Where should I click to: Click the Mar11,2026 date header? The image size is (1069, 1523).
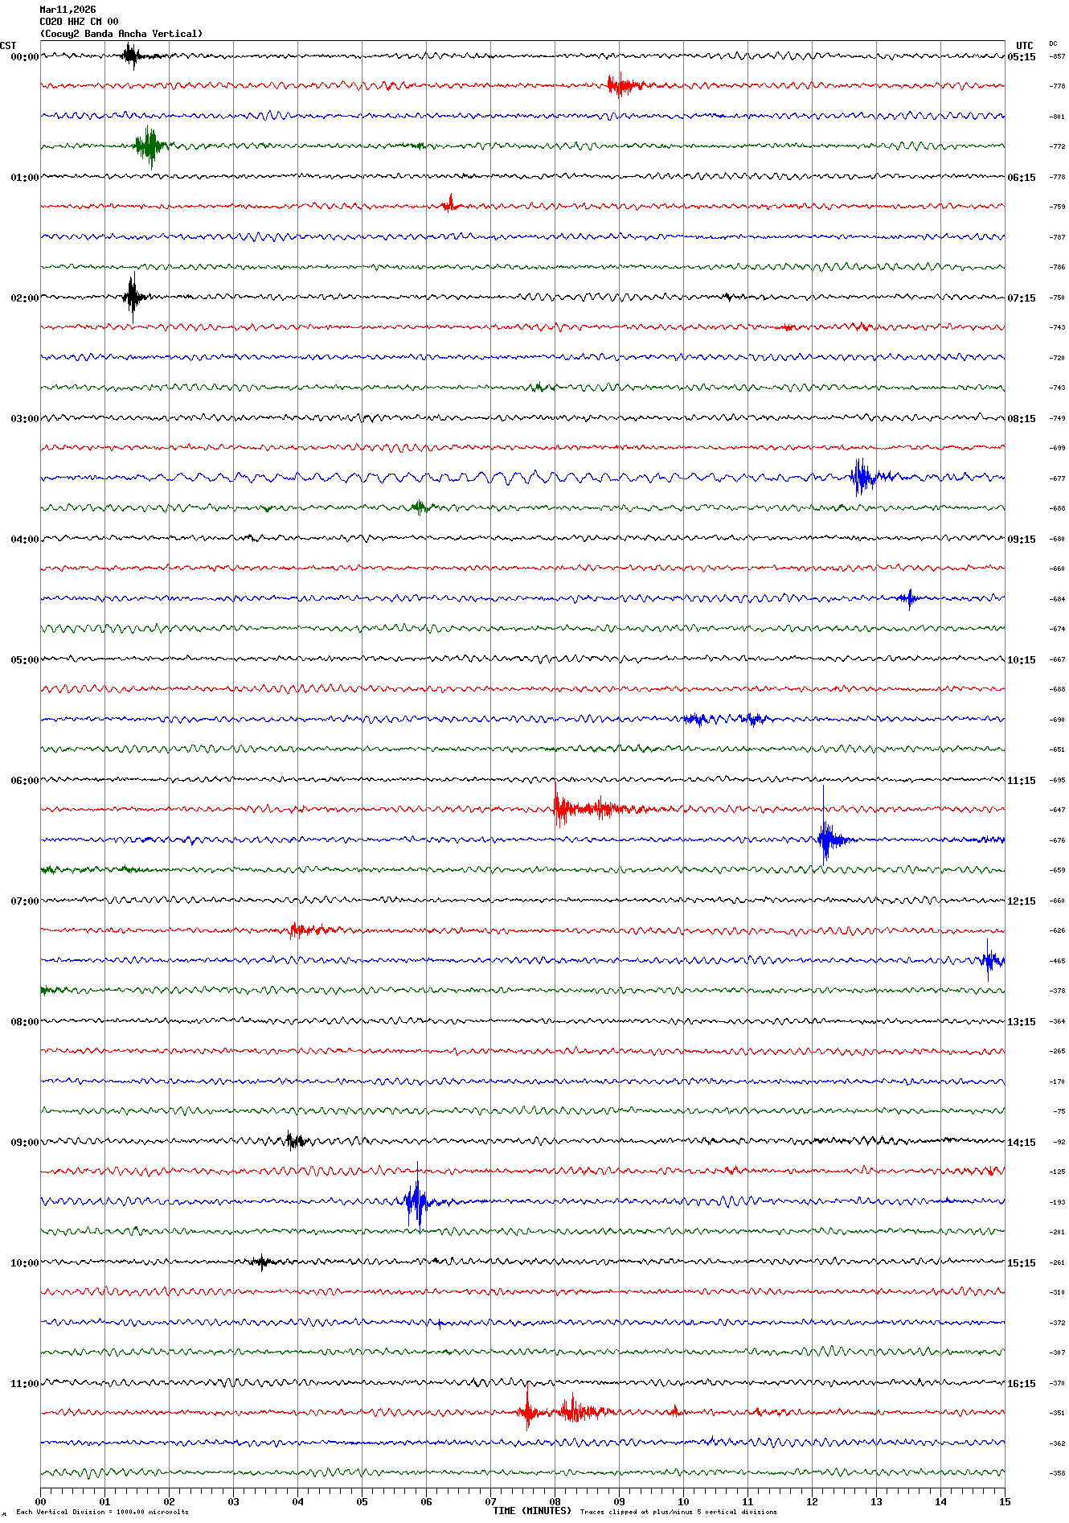pos(68,10)
